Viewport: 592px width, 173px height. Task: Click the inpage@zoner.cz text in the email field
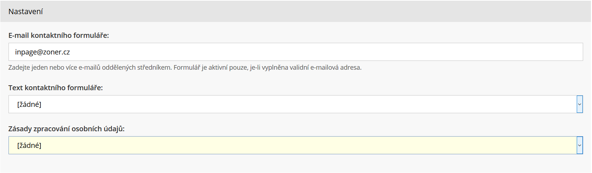coord(42,52)
